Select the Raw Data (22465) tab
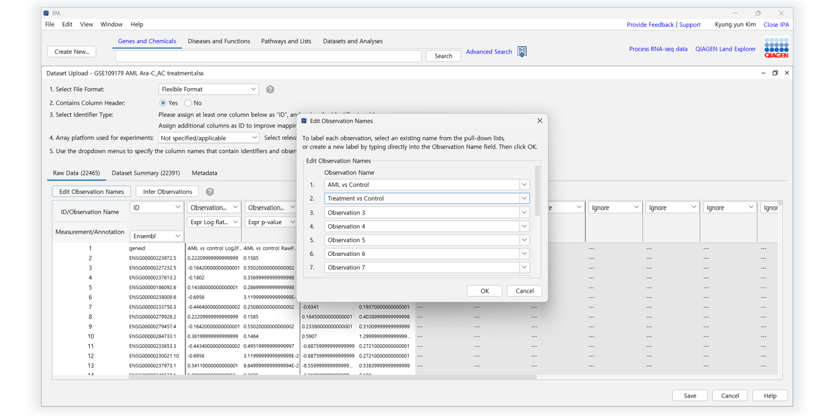The width and height of the screenshot is (828, 416). click(76, 173)
